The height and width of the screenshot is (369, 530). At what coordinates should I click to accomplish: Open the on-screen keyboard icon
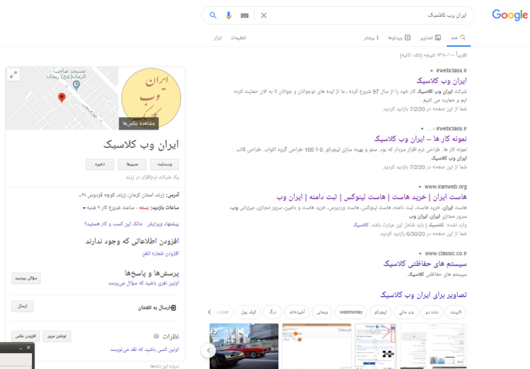click(x=244, y=15)
